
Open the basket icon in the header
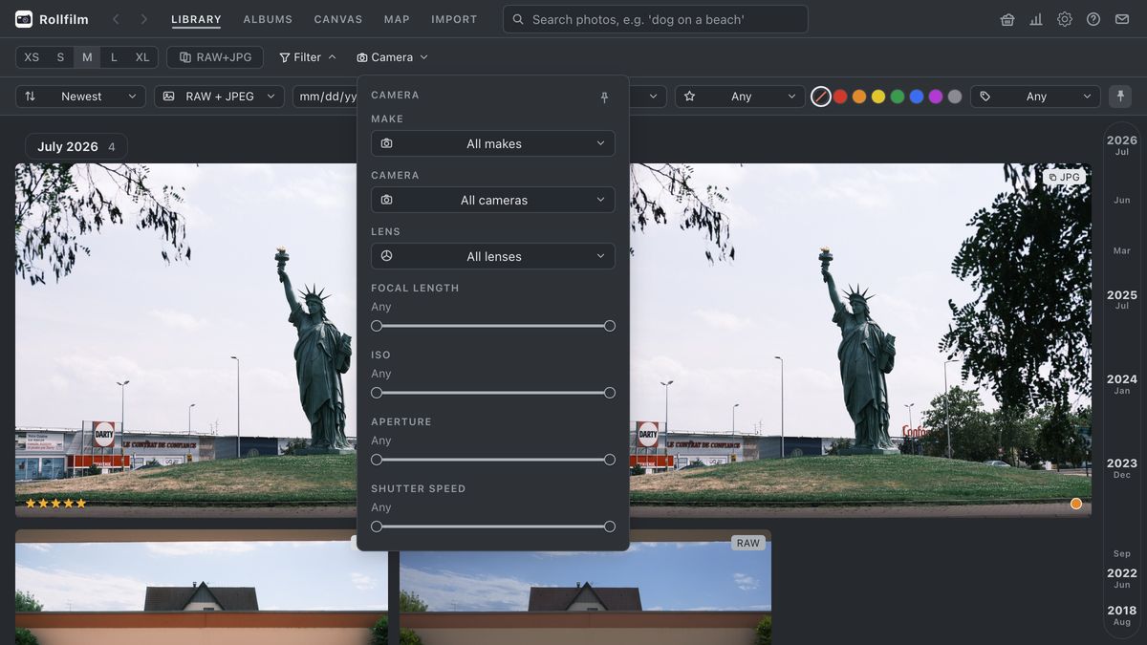[1007, 19]
